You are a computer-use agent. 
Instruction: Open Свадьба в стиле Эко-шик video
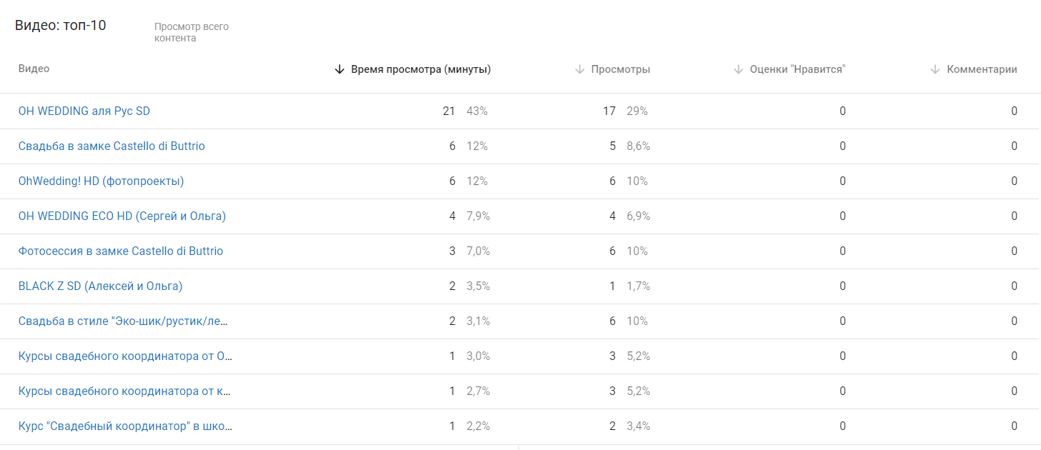click(x=122, y=321)
